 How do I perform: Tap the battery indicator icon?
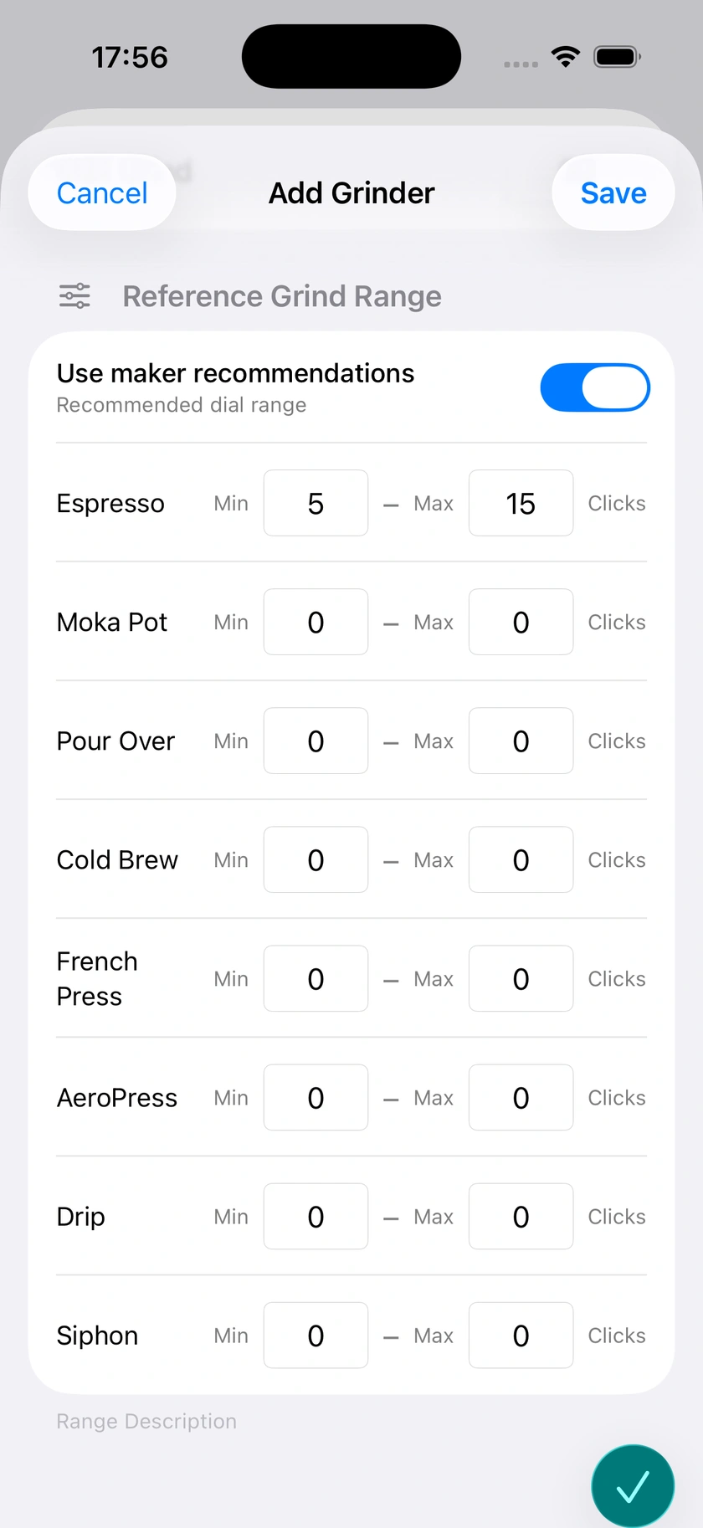click(x=618, y=57)
